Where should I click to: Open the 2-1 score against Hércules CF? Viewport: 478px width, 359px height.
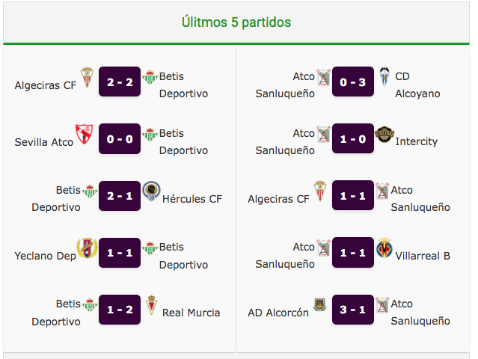120,196
